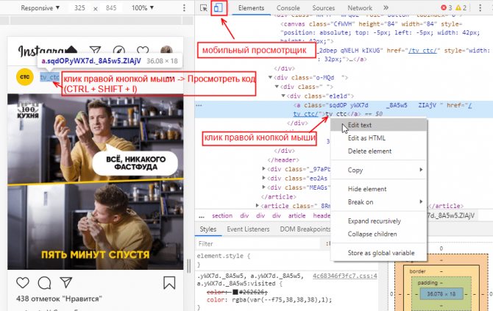Viewport: 493px width, 311px height.
Task: Share the post via paper plane icon
Action: click(x=66, y=282)
